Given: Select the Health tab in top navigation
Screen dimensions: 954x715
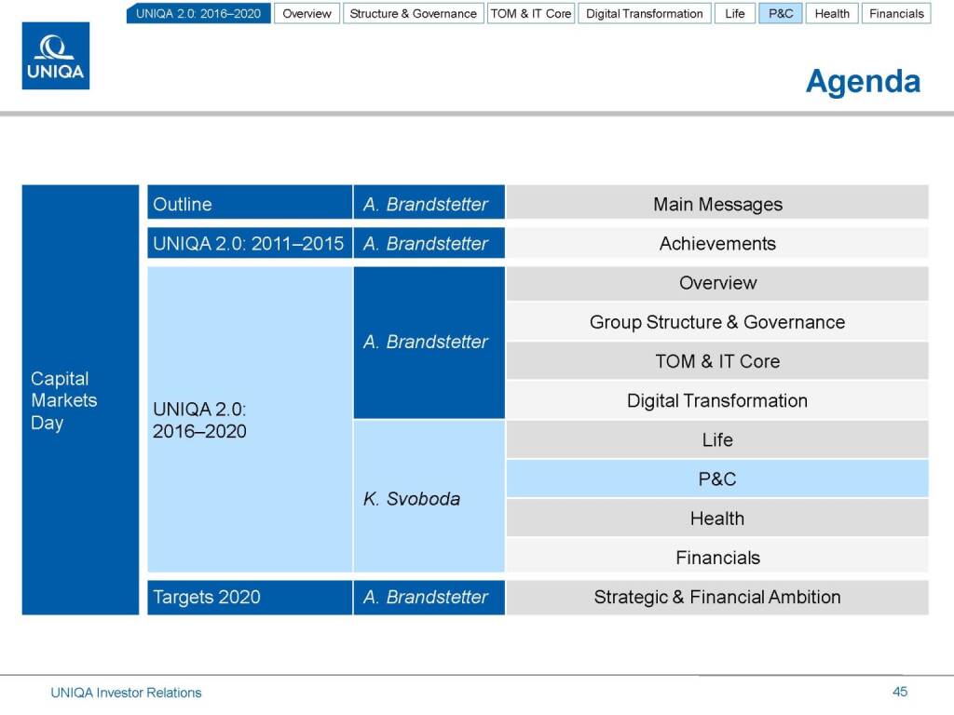Looking at the screenshot, I should (831, 14).
